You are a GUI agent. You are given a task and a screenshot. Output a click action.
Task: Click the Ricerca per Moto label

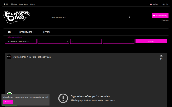(15, 37)
